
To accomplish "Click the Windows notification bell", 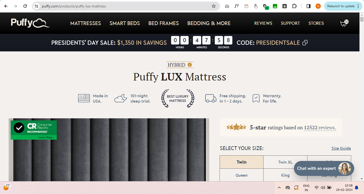I will pos(357,188).
